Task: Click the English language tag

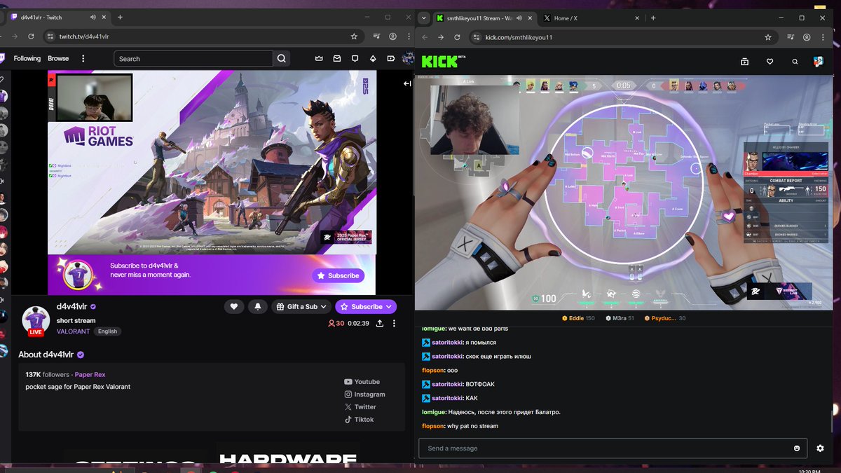Action: pos(107,331)
